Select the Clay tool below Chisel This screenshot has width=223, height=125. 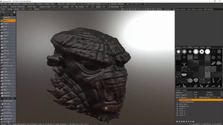click(8, 39)
